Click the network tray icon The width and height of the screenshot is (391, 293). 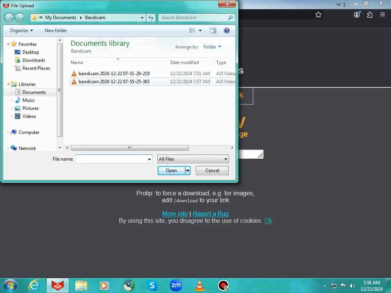334,285
